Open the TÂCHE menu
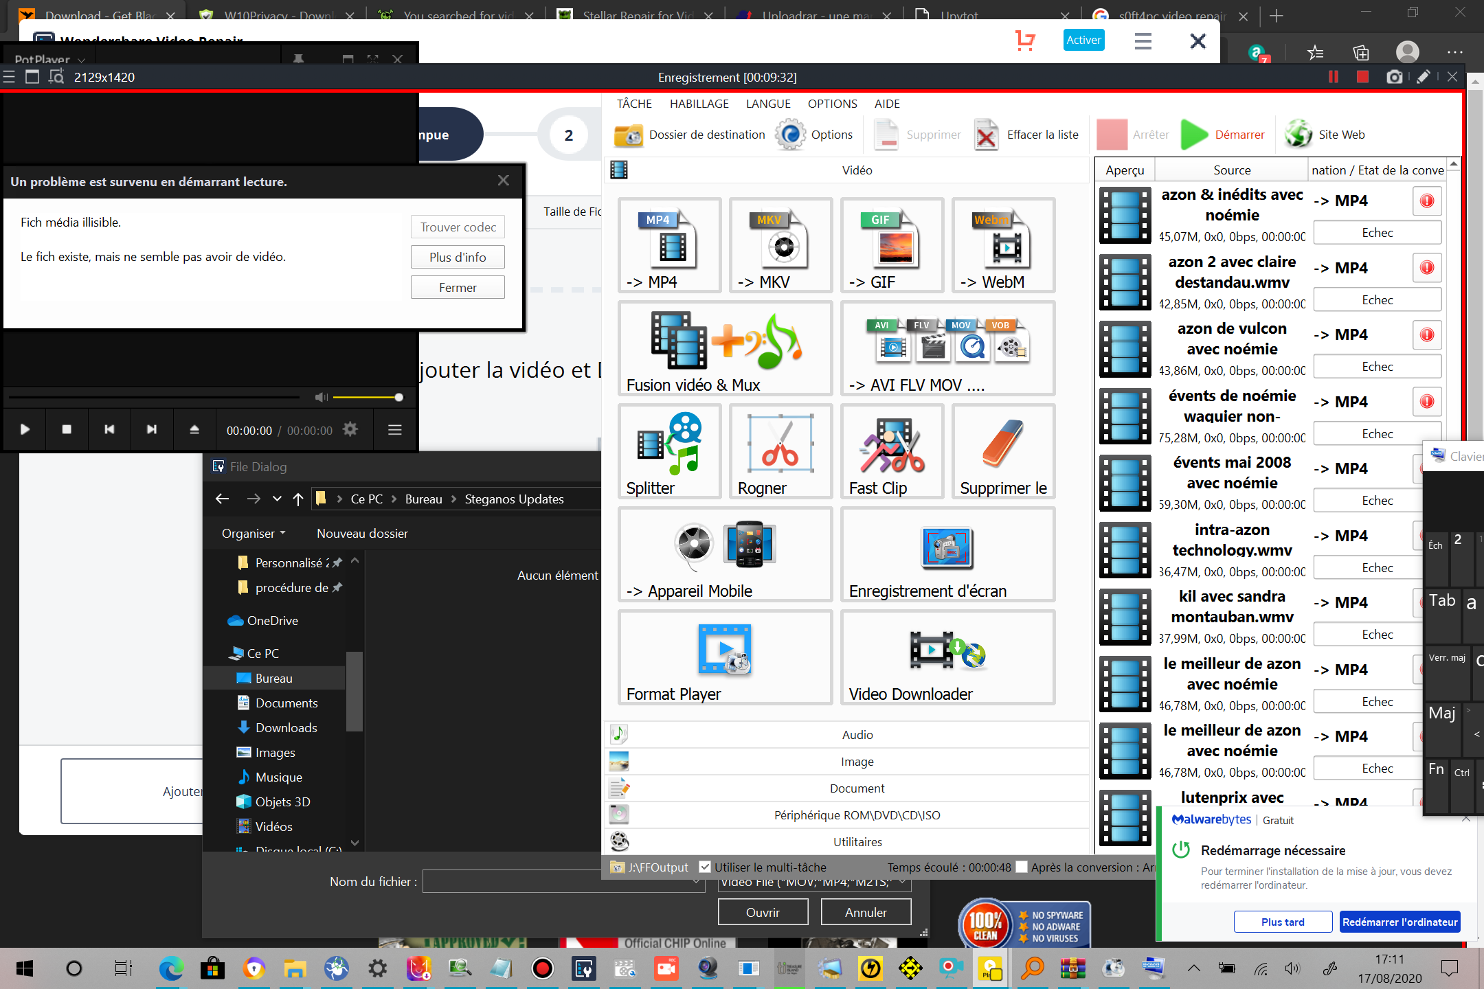This screenshot has height=989, width=1484. pyautogui.click(x=634, y=104)
